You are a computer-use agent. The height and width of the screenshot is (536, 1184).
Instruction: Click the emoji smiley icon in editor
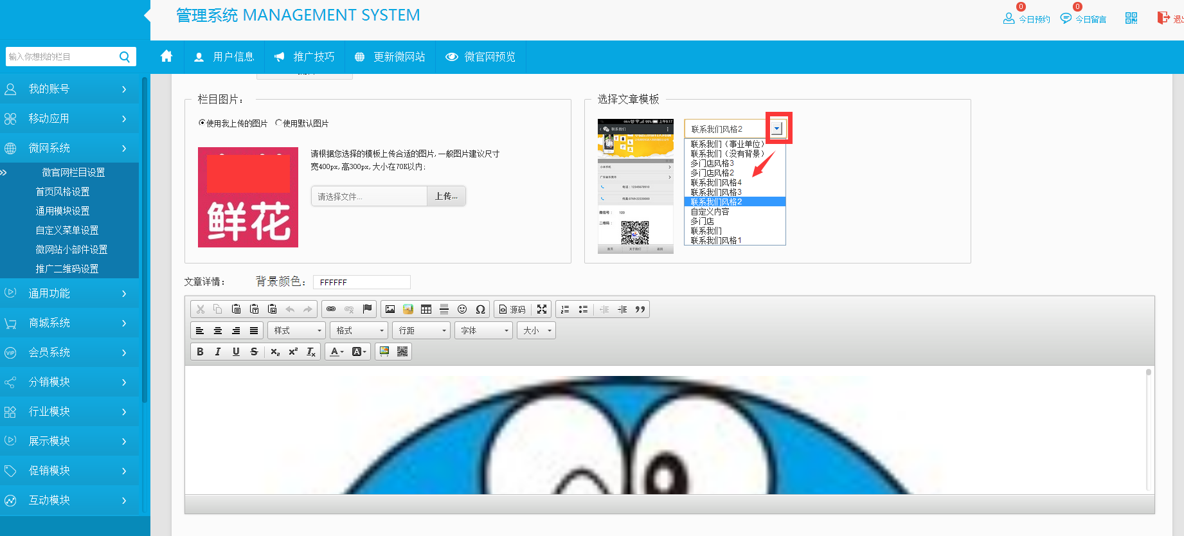point(462,309)
